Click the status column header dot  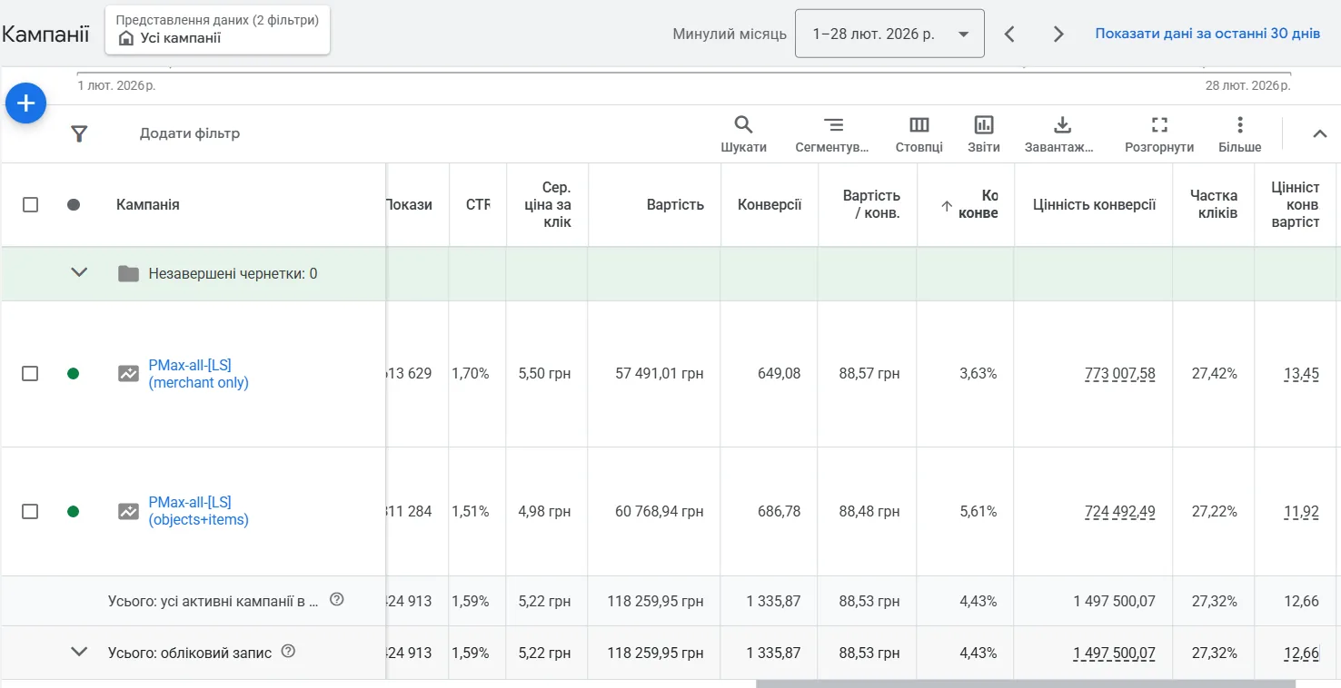click(x=74, y=204)
